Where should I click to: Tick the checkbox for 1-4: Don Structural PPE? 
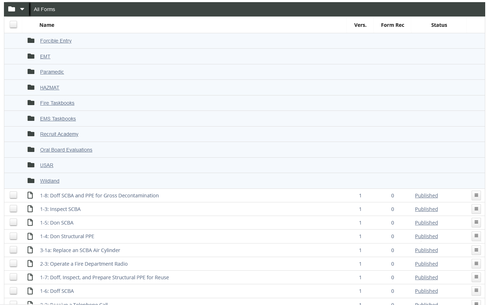[x=13, y=236]
